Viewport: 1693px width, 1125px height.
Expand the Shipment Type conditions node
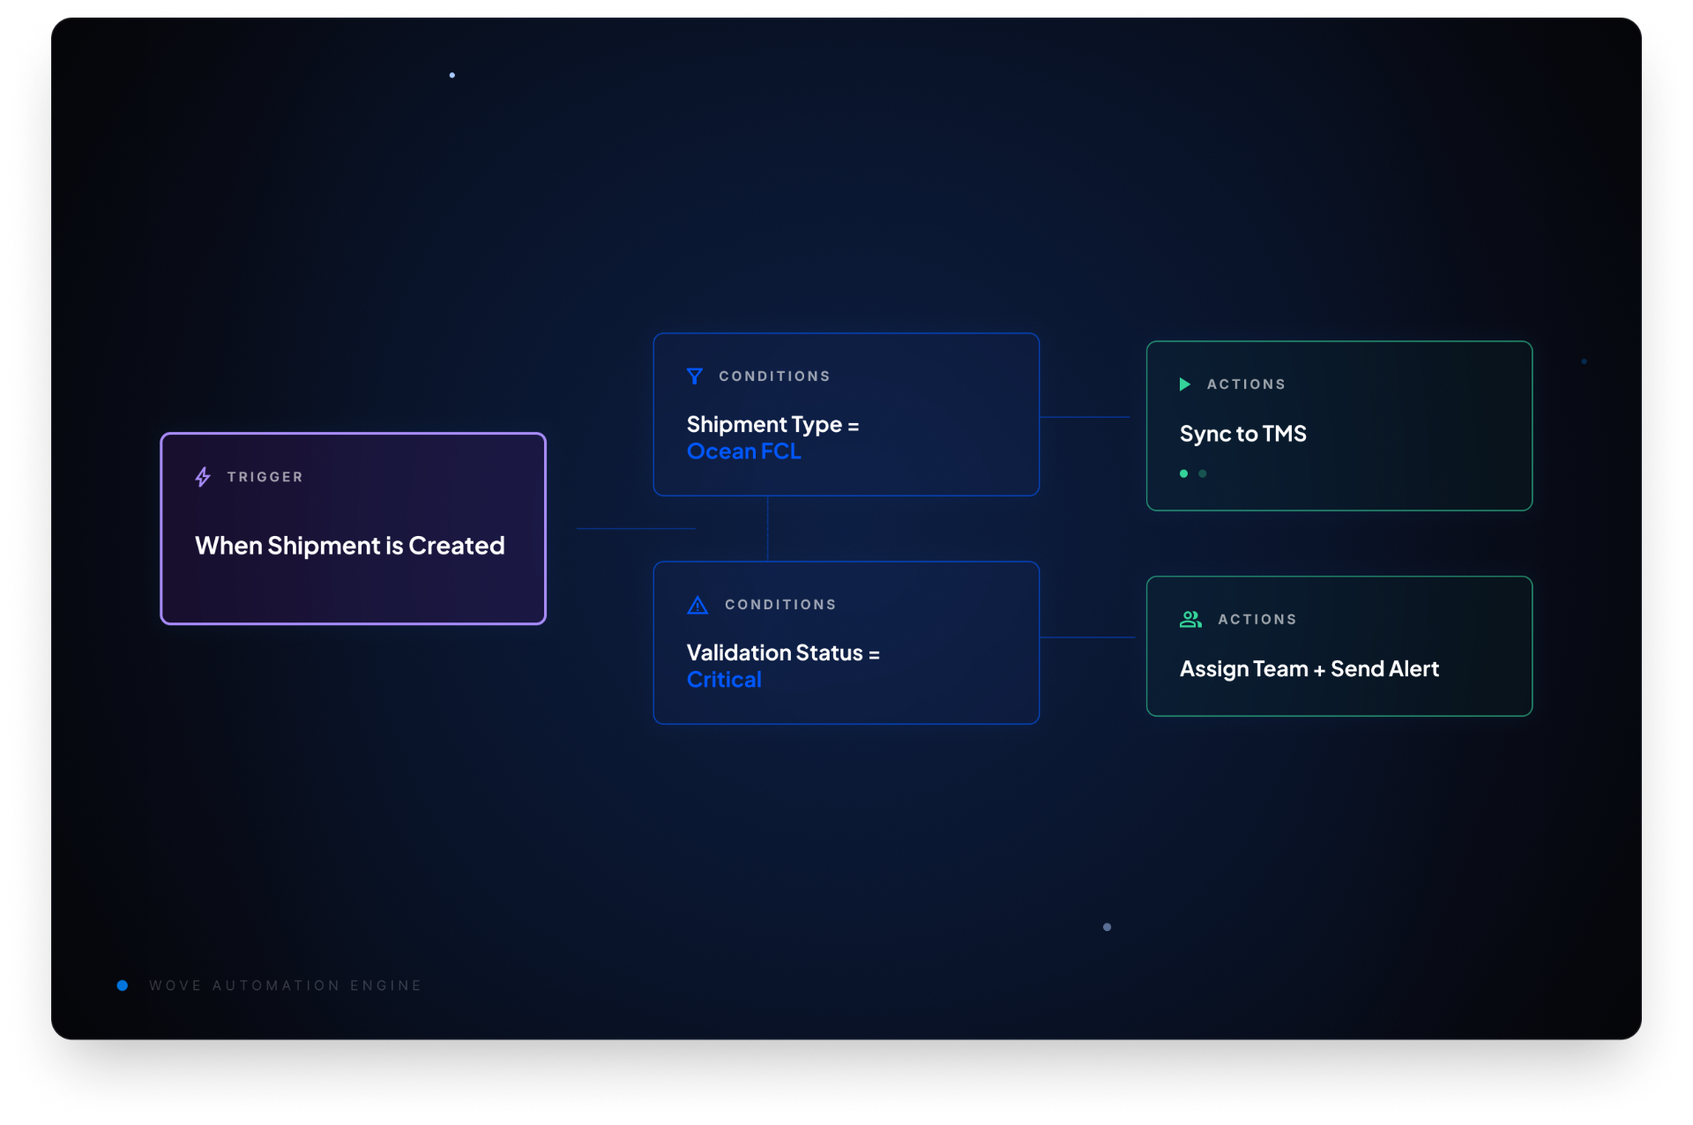tap(846, 414)
